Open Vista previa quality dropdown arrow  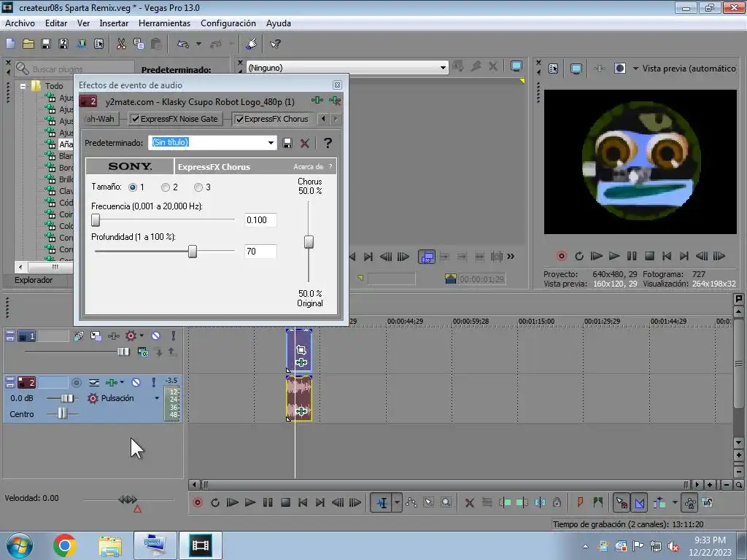635,69
